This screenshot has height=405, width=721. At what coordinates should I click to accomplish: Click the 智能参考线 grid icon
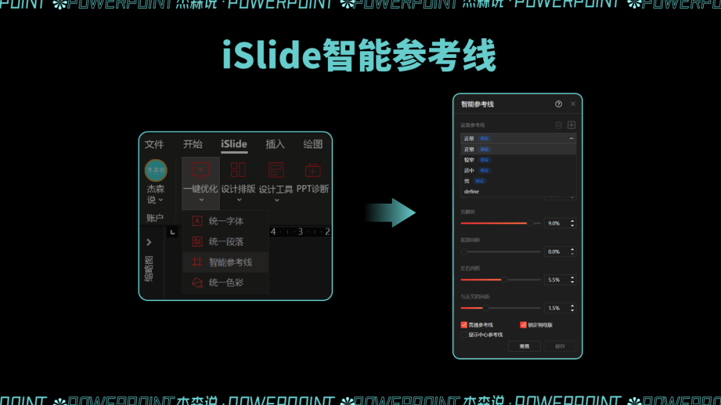tap(197, 262)
